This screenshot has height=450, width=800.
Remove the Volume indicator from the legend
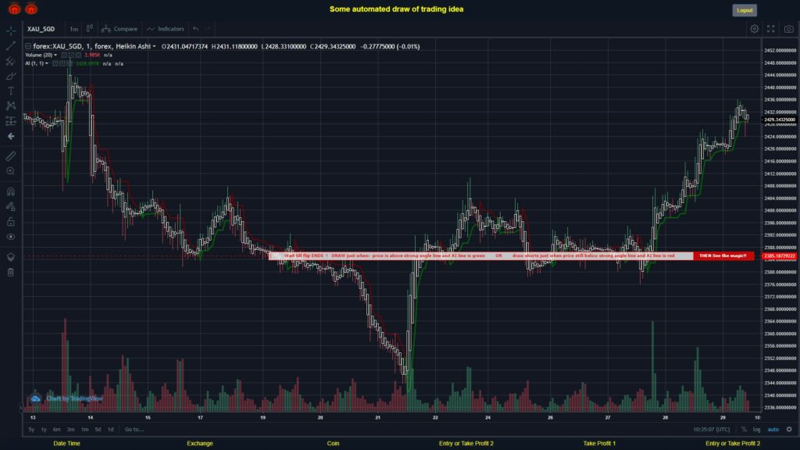click(77, 55)
